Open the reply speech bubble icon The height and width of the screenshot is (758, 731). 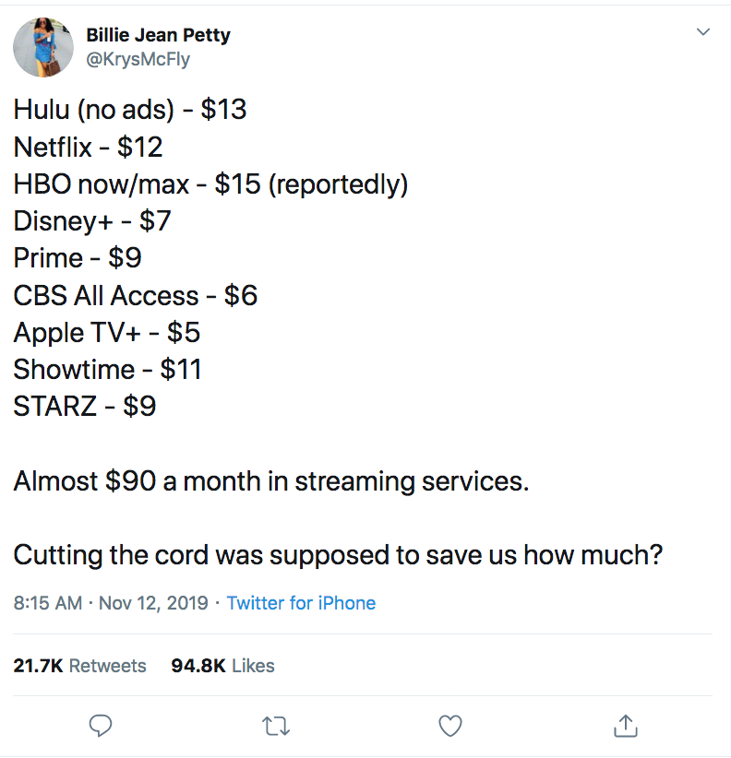click(x=101, y=726)
